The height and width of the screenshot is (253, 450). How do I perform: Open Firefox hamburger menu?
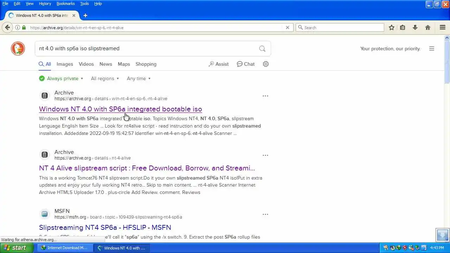443,27
